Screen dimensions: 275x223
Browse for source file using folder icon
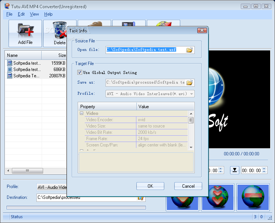click(x=190, y=50)
